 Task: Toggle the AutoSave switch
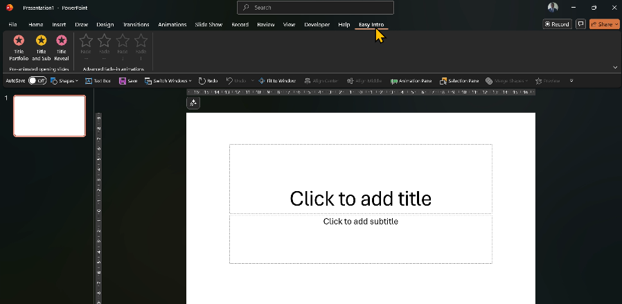pyautogui.click(x=37, y=81)
